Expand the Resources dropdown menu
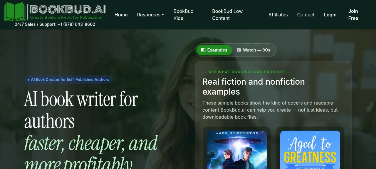The image size is (376, 169). [150, 15]
